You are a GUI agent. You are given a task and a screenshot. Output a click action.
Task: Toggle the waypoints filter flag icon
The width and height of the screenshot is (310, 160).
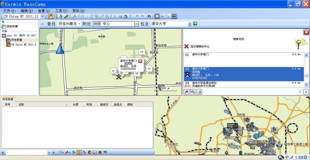pos(68,152)
